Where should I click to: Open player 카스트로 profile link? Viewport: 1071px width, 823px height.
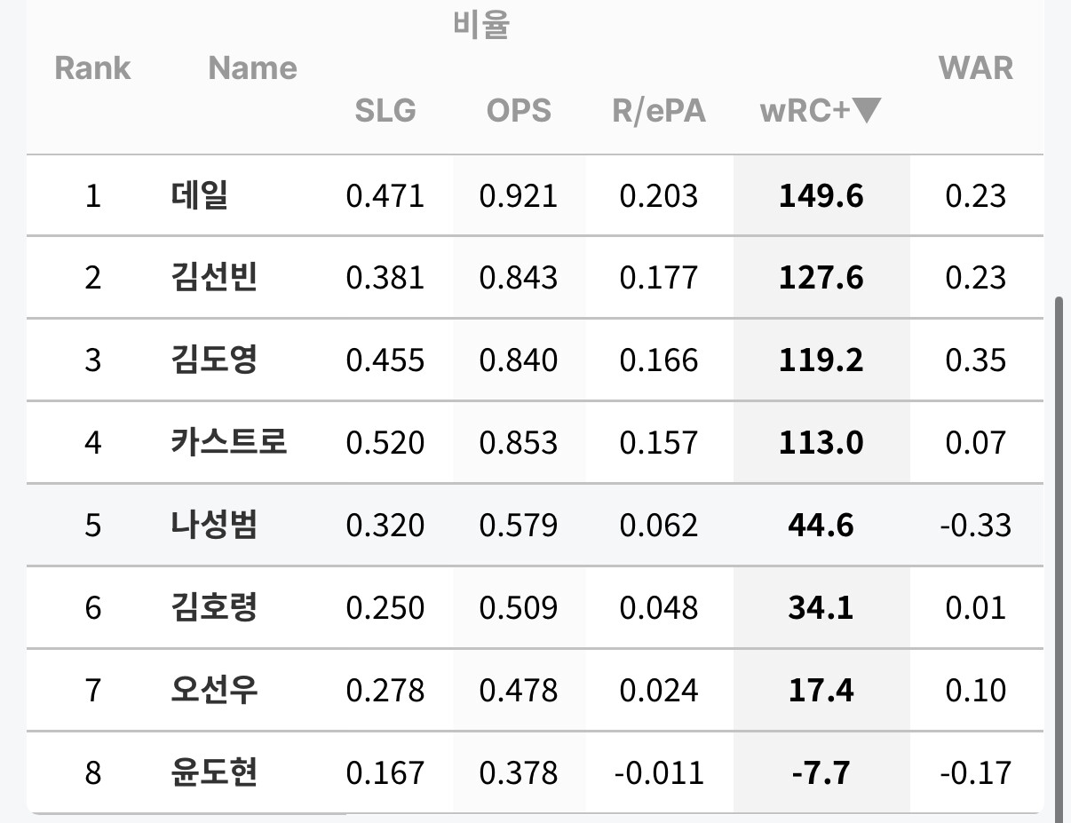(x=229, y=442)
